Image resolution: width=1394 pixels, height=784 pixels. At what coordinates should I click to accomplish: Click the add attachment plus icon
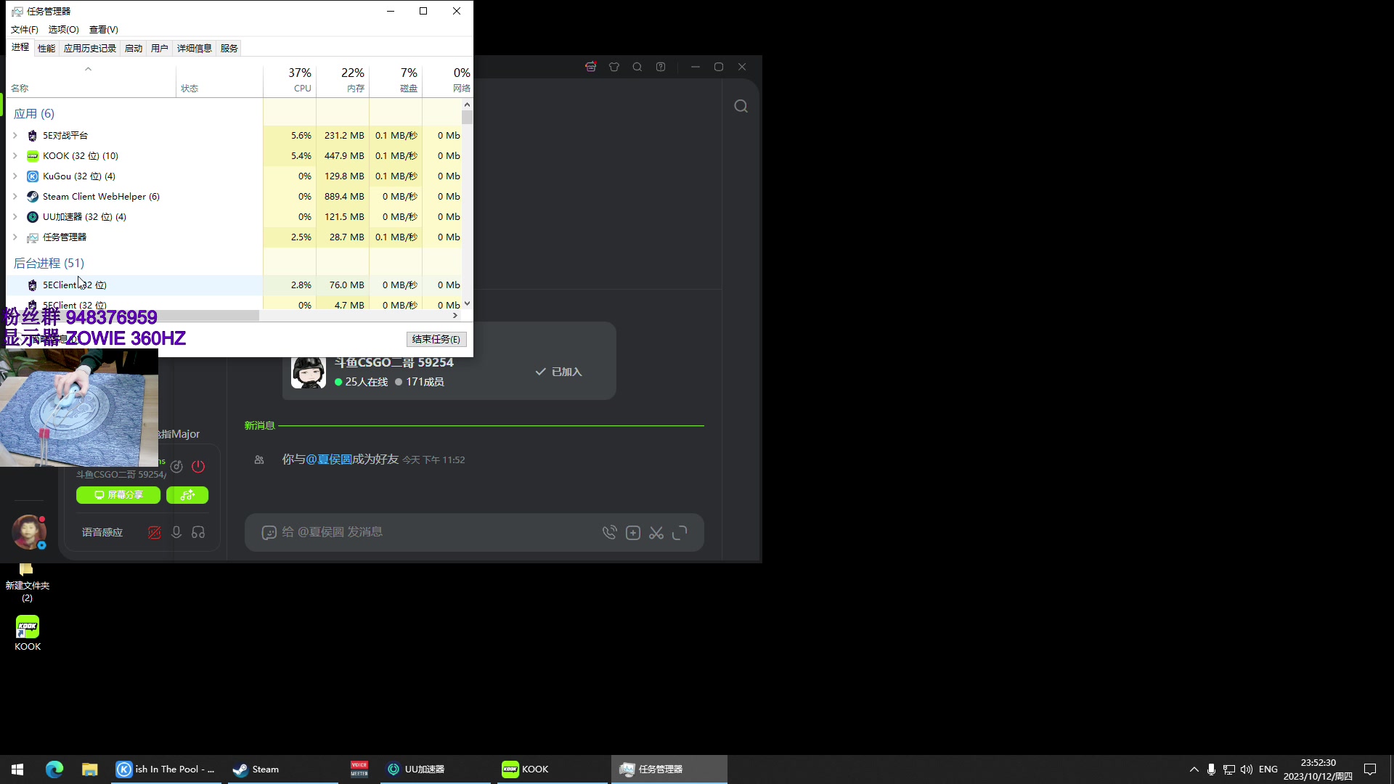(633, 533)
